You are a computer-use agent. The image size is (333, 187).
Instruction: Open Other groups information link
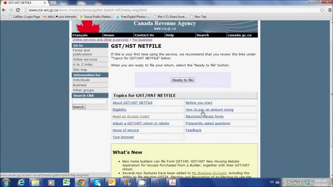[x=83, y=90]
